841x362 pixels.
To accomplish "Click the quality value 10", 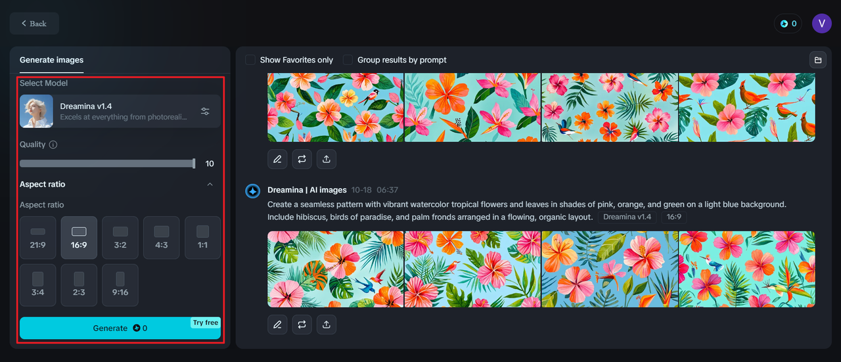I will point(210,164).
